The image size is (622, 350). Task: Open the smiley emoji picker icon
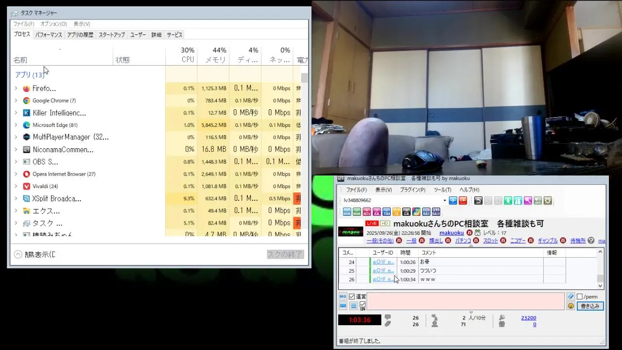pos(570,306)
